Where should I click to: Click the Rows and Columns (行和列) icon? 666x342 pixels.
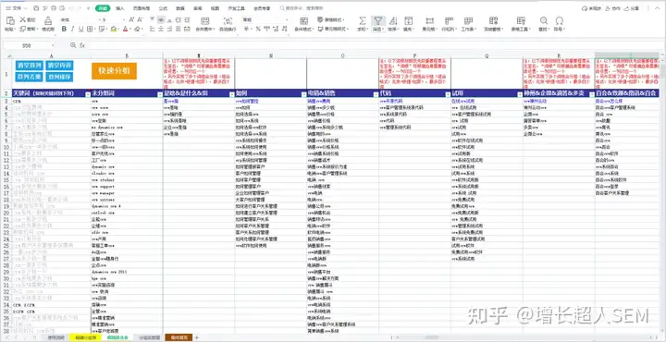449,20
